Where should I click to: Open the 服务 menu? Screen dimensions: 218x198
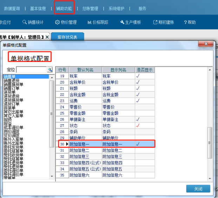[142, 9]
